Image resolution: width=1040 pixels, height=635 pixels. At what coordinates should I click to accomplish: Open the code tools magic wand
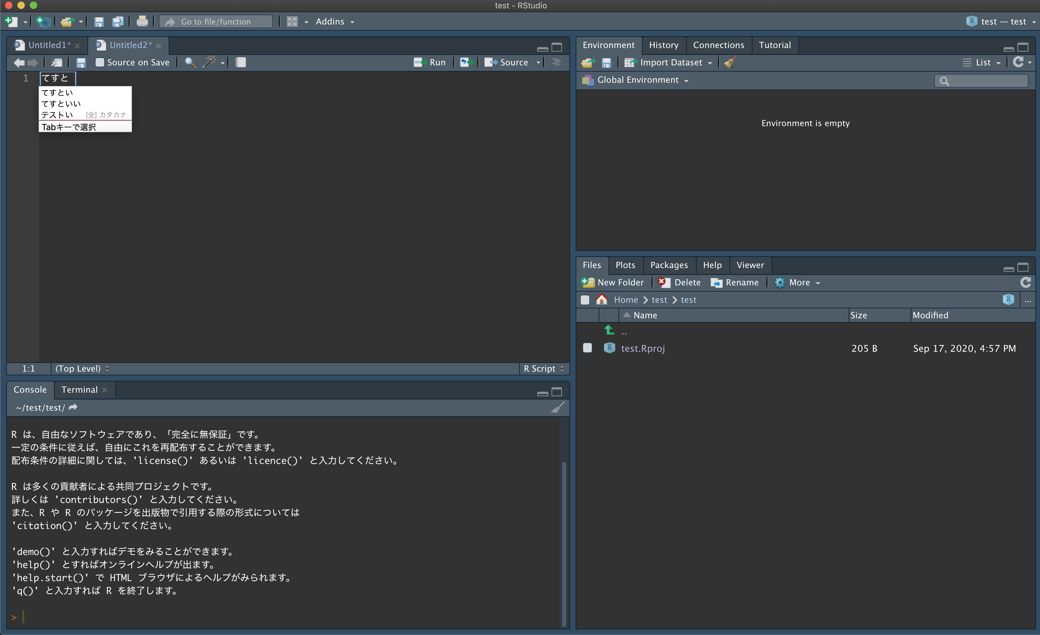210,62
